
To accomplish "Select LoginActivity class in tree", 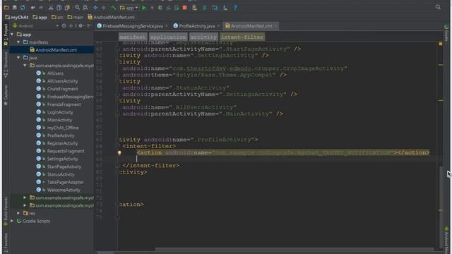I will 59,112.
